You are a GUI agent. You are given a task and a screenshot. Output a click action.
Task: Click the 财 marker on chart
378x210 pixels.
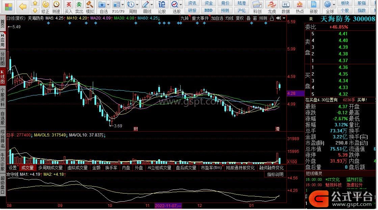136,129
